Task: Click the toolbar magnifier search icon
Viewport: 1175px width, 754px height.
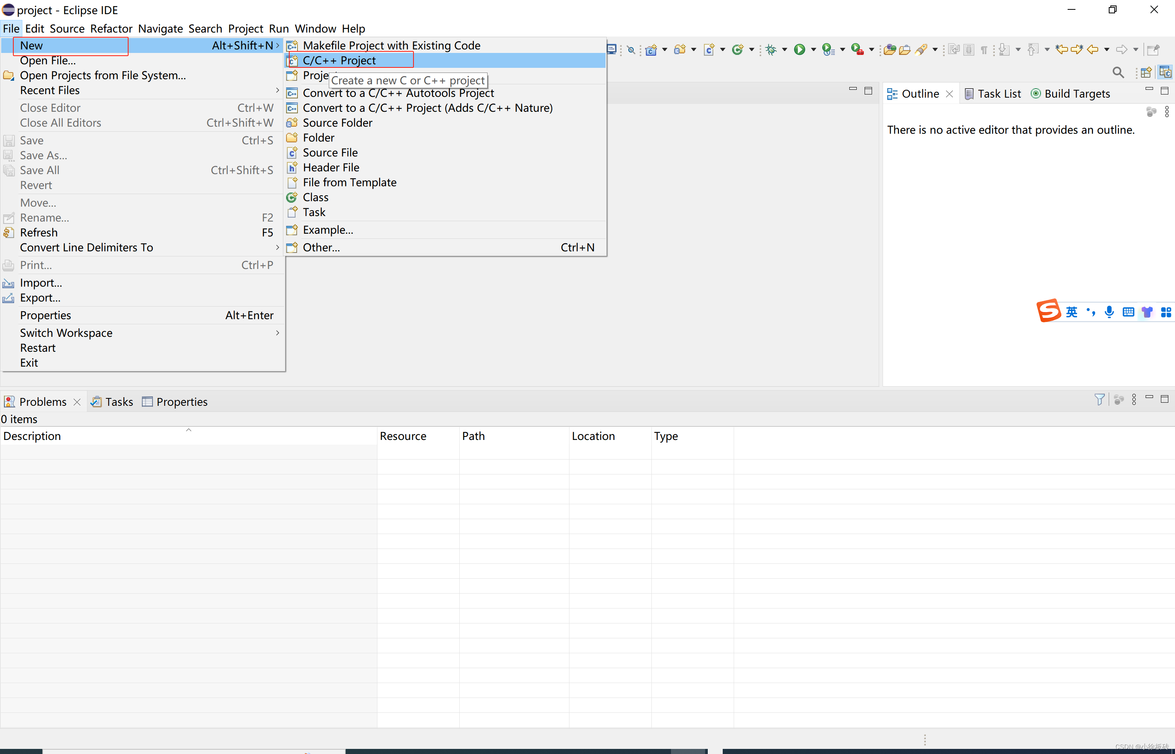Action: pyautogui.click(x=1118, y=73)
